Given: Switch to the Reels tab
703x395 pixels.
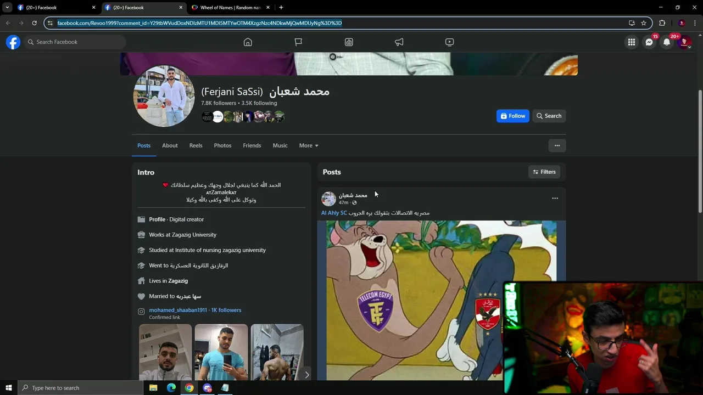Looking at the screenshot, I should (196, 145).
